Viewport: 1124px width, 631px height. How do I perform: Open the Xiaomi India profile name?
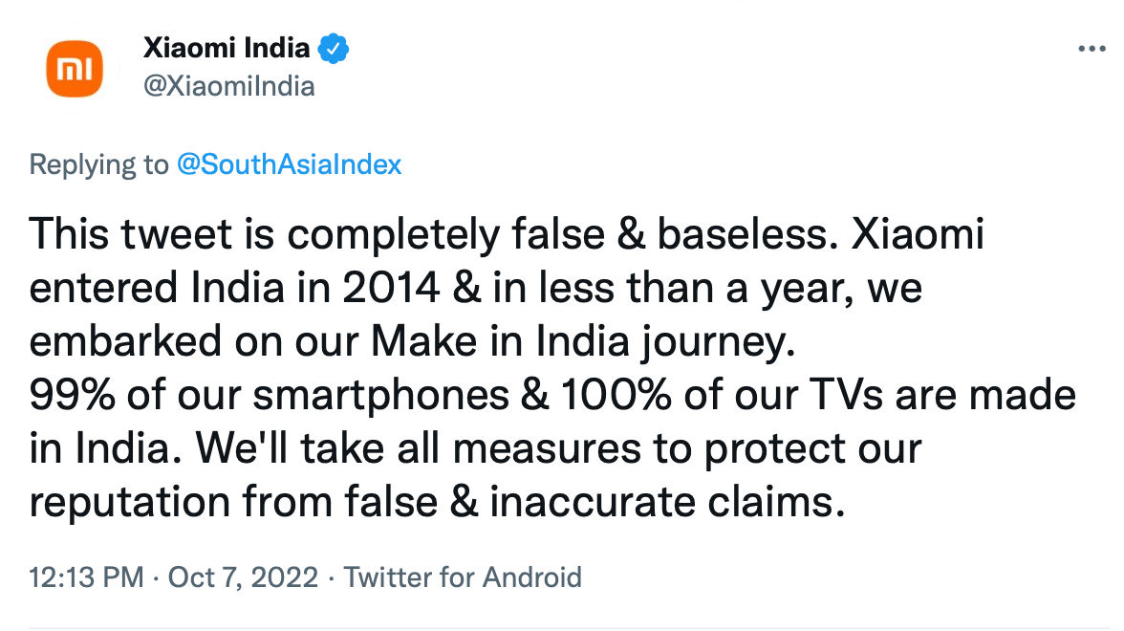tap(227, 48)
